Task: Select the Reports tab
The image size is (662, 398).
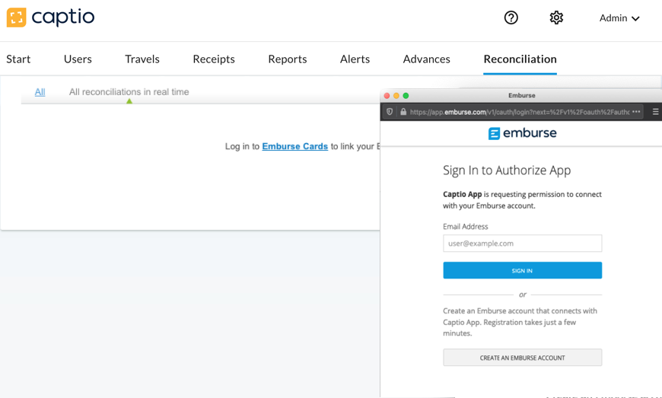Action: click(x=288, y=59)
